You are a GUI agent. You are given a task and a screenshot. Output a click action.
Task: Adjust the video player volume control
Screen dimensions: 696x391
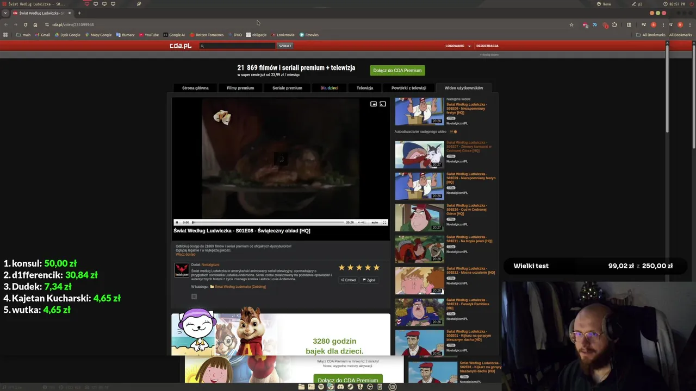tap(361, 222)
